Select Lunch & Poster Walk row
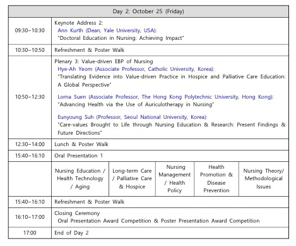296x246 pixels. [x=148, y=144]
